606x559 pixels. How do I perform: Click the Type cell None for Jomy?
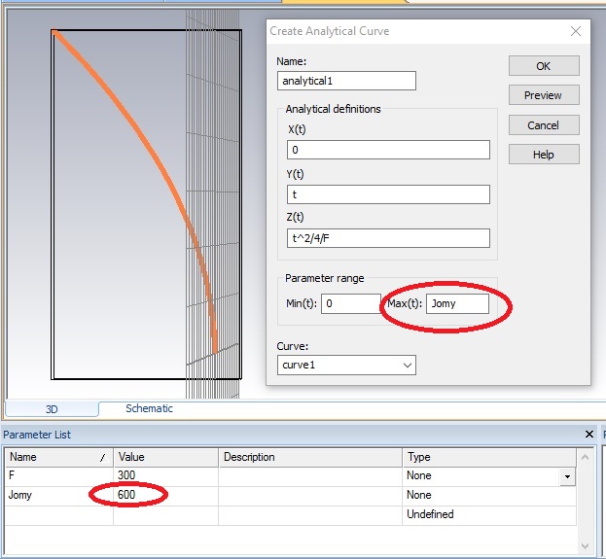pyautogui.click(x=489, y=495)
